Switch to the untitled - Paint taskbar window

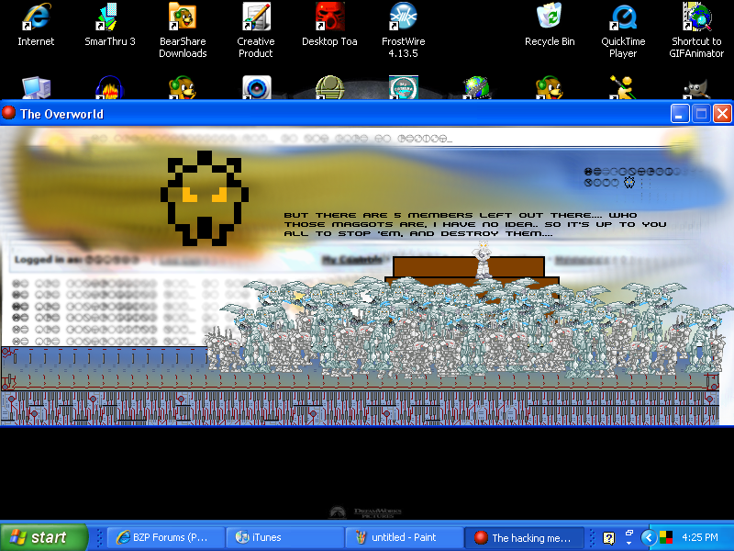point(404,537)
